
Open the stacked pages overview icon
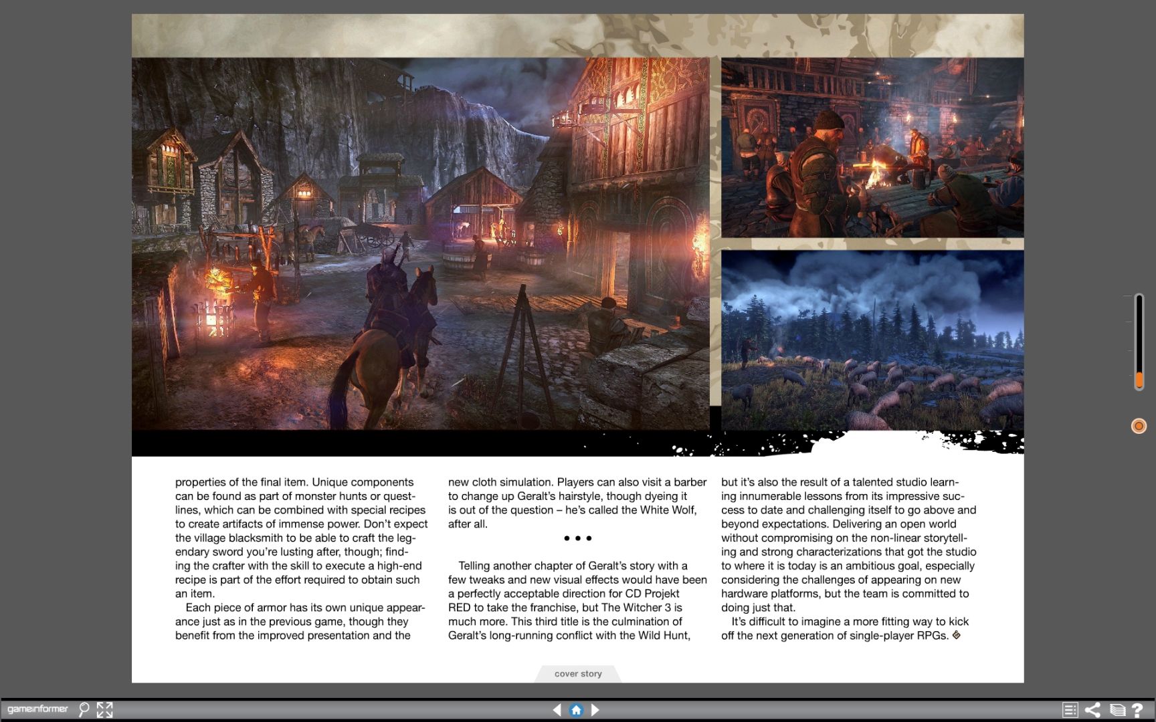(1117, 710)
